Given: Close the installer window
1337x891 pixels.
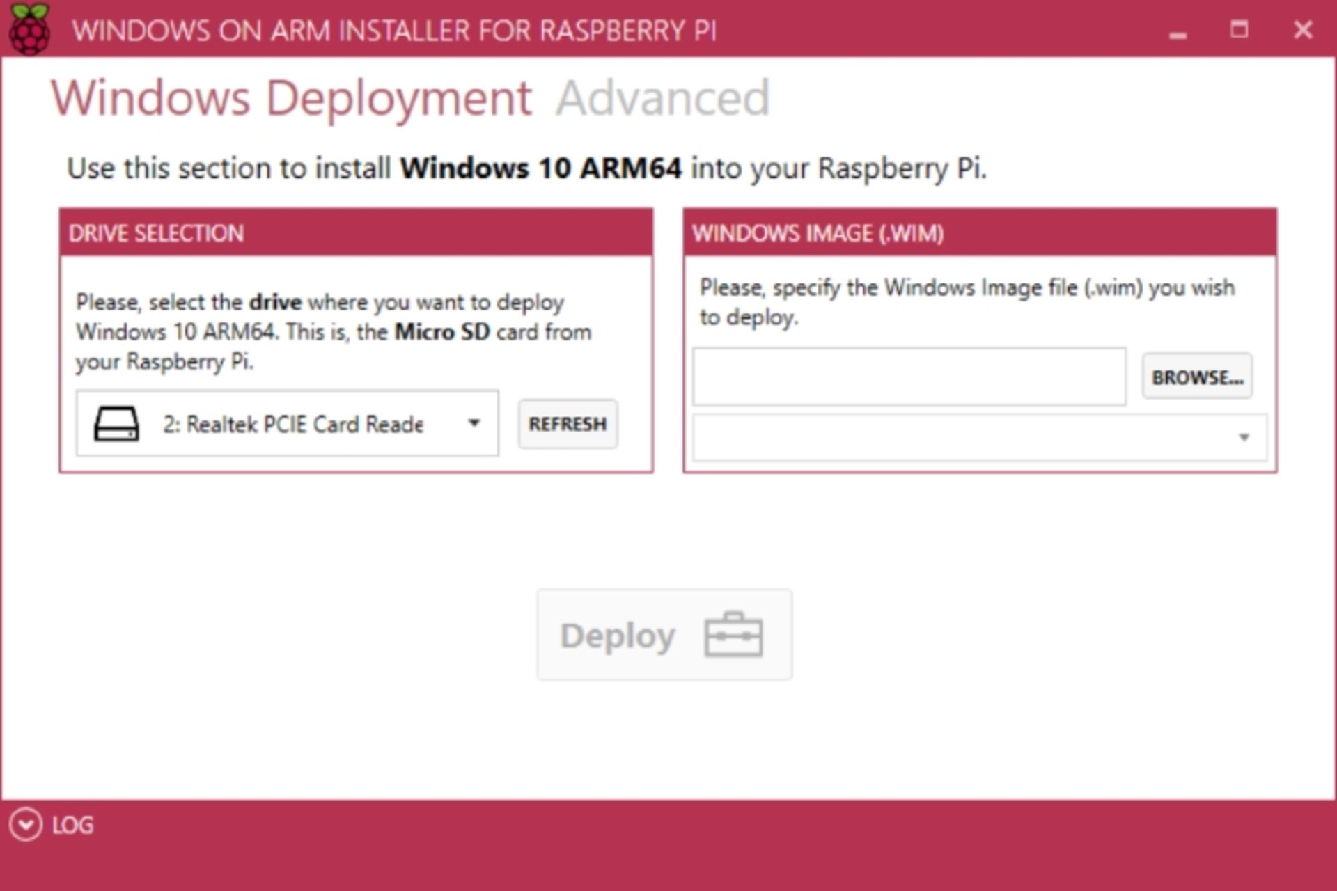Looking at the screenshot, I should click(1303, 30).
